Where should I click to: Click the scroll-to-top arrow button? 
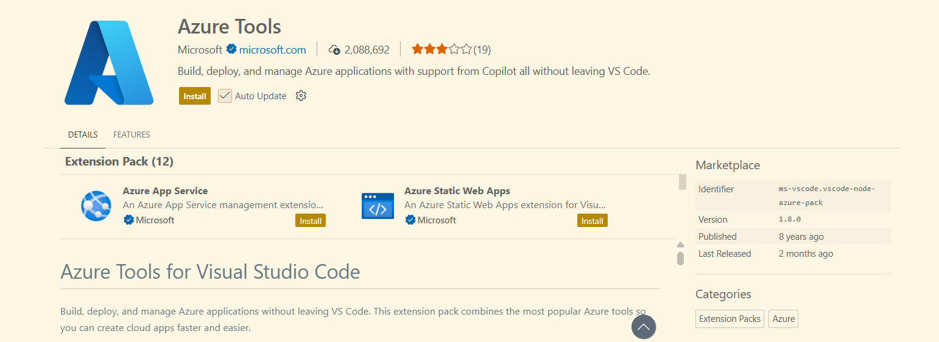(x=644, y=327)
